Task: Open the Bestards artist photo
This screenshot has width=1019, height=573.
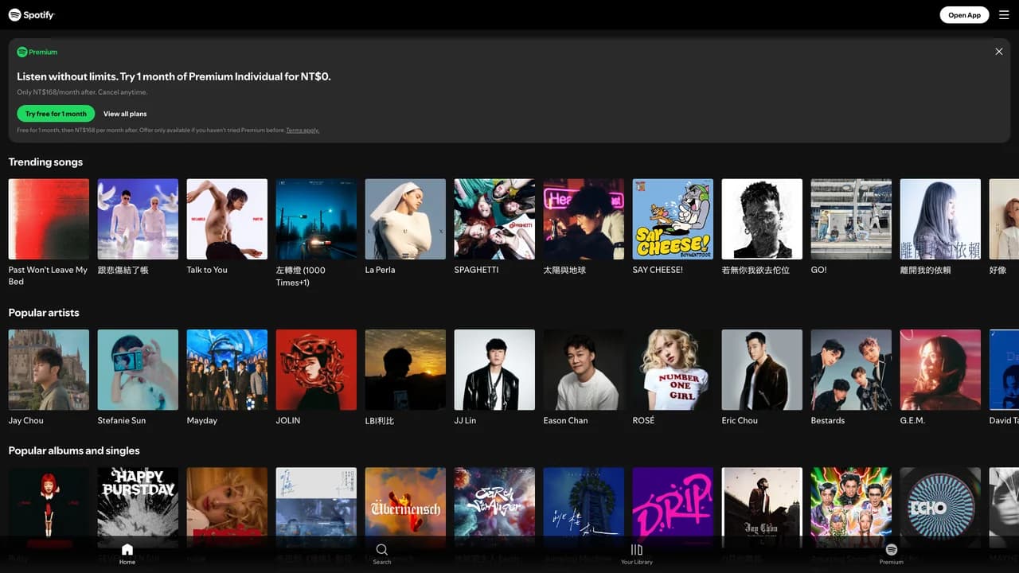Action: pos(851,370)
